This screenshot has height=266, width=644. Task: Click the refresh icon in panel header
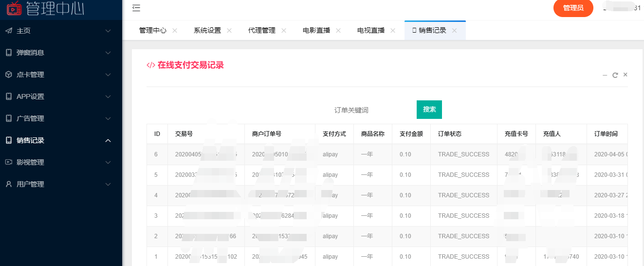615,75
